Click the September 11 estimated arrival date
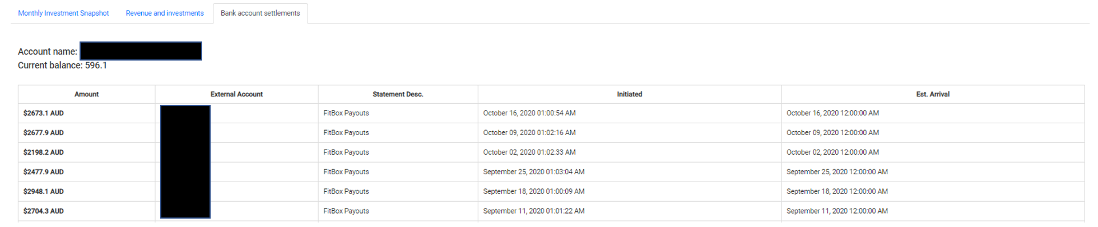This screenshot has height=227, width=1098. click(837, 211)
